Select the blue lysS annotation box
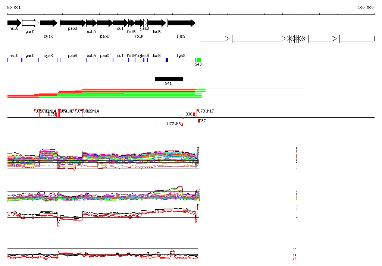 (x=182, y=60)
